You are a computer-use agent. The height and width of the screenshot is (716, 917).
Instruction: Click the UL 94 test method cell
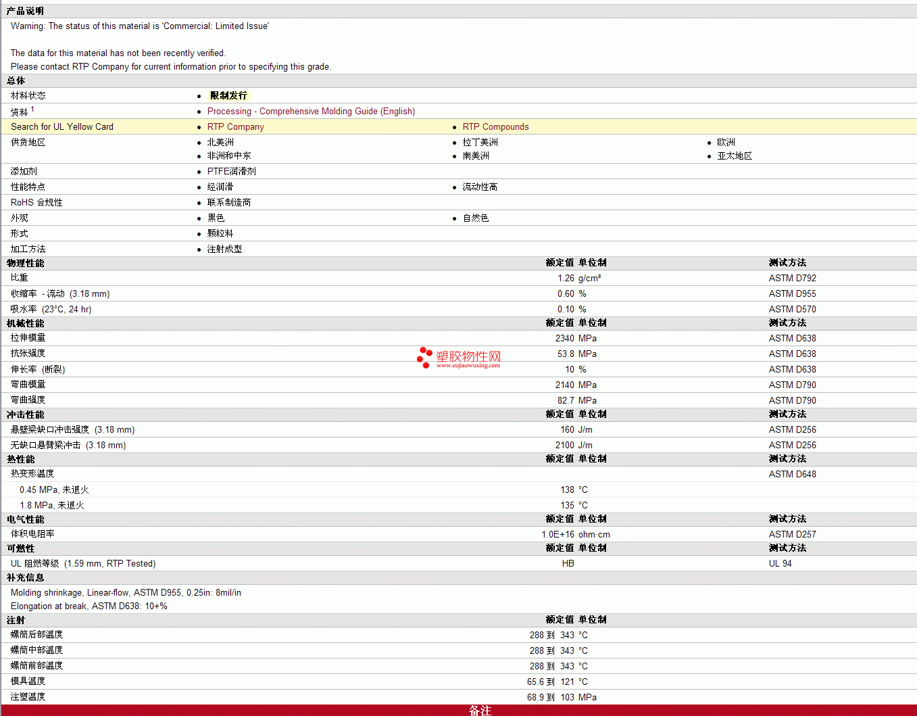coord(780,564)
